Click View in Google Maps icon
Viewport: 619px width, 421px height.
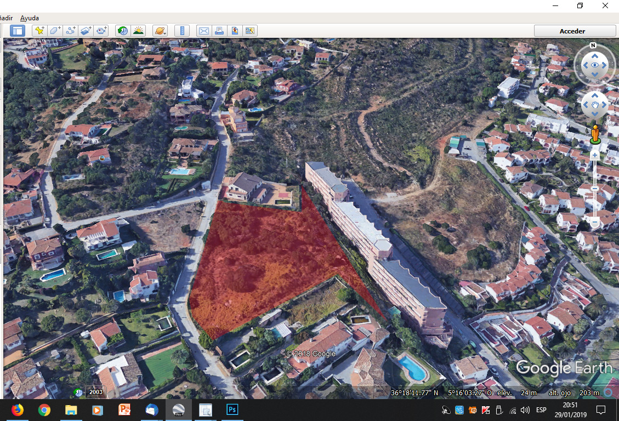coord(250,31)
